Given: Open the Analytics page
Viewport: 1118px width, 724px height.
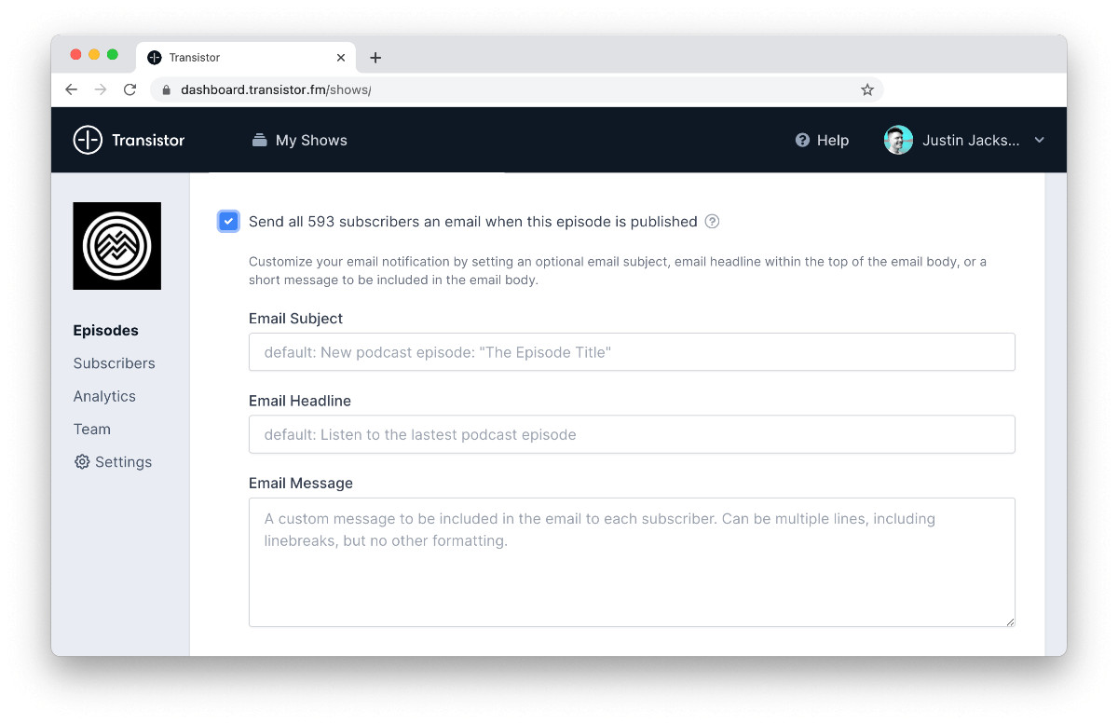Looking at the screenshot, I should tap(104, 396).
